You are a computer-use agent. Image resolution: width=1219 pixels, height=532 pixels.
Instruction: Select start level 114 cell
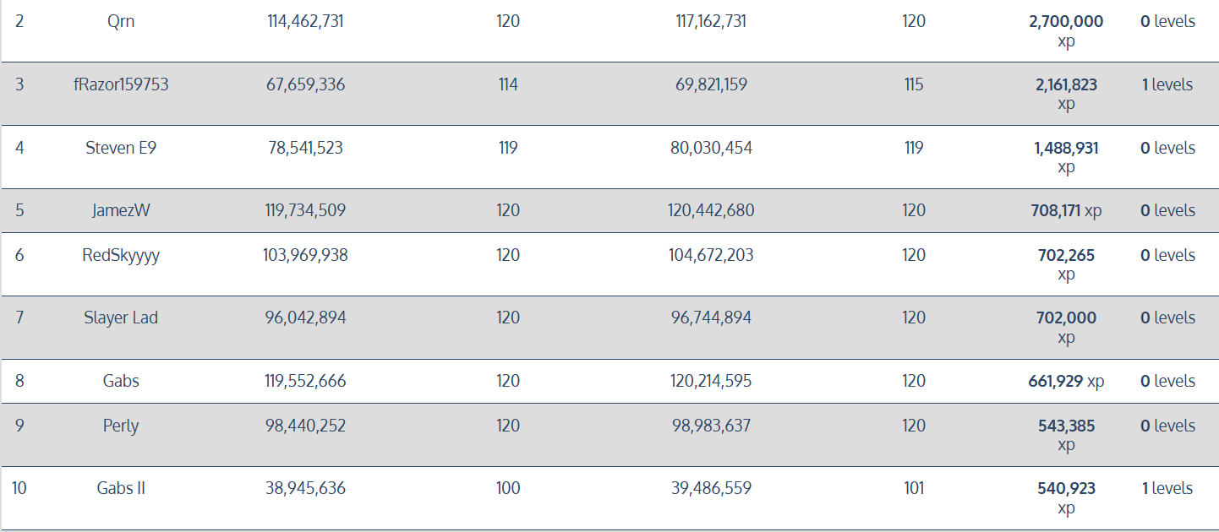tap(508, 84)
